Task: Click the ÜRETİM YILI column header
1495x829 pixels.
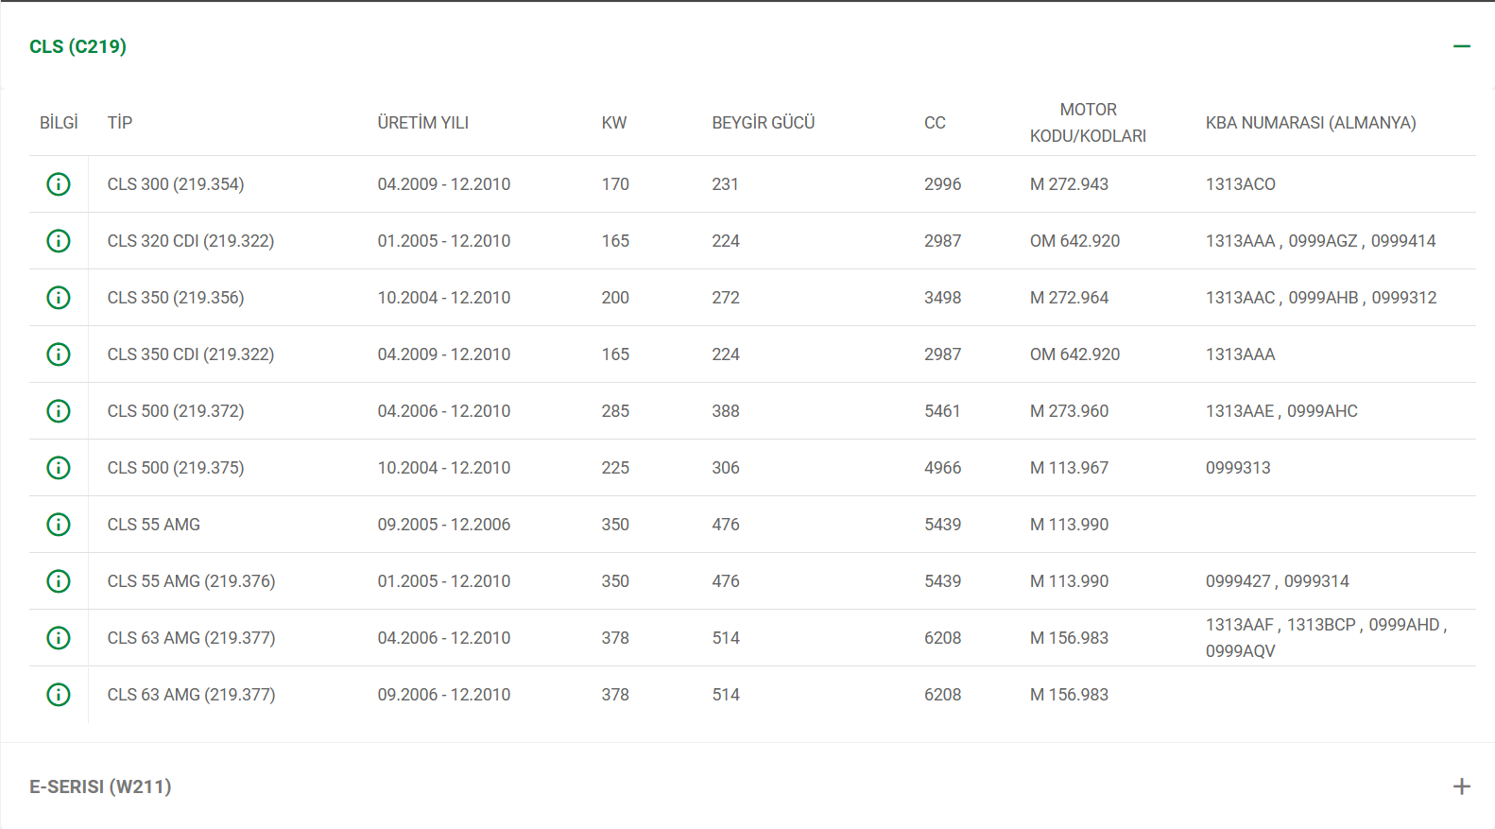Action: tap(422, 123)
